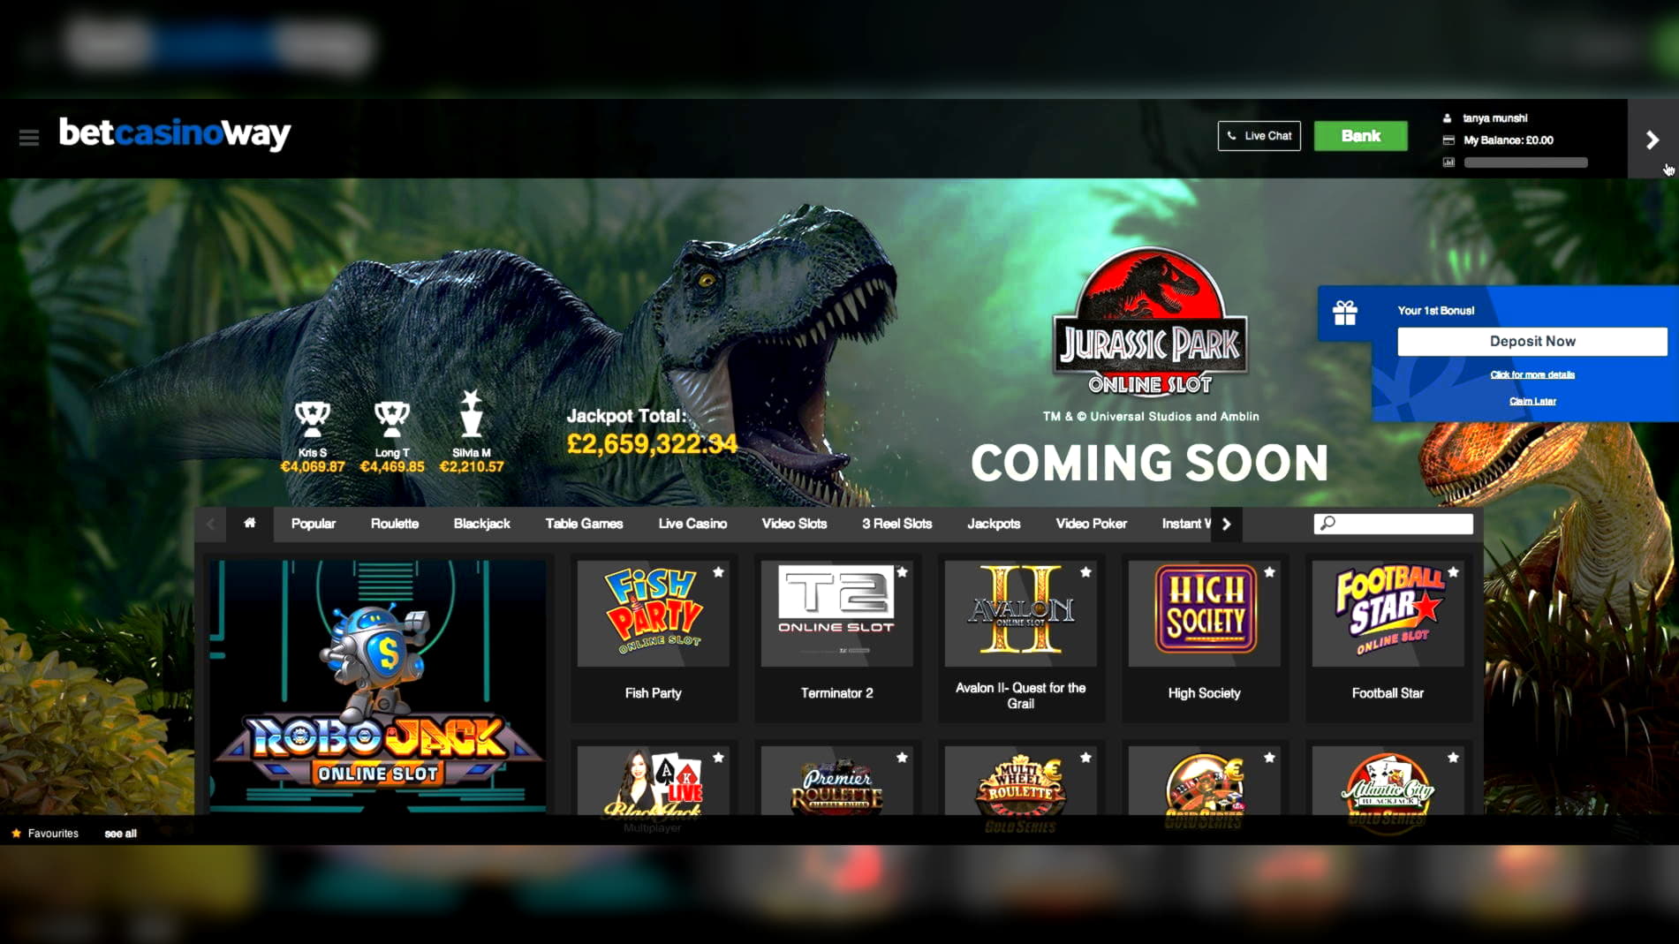Click the left arrow of the category bar
Viewport: 1679px width, 944px height.
click(210, 524)
